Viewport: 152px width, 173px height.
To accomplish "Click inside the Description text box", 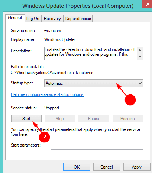I will pyautogui.click(x=91, y=53).
